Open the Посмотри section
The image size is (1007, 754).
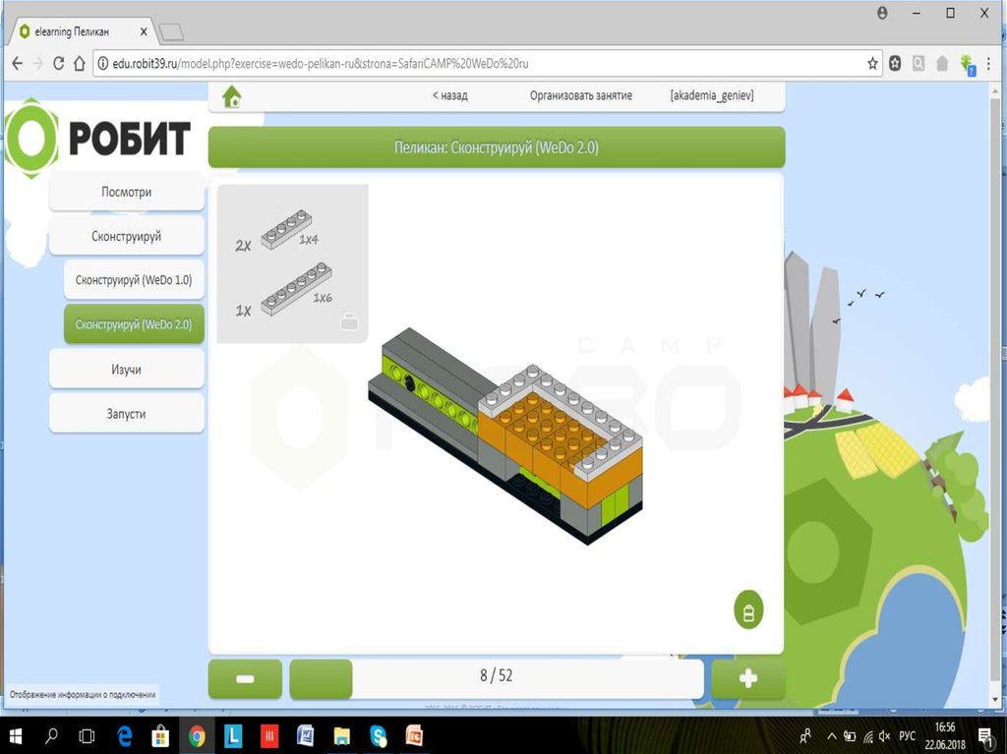point(126,192)
